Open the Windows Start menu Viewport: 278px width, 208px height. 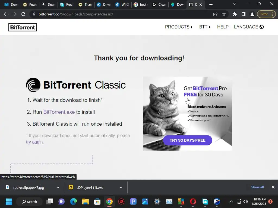click(x=9, y=201)
